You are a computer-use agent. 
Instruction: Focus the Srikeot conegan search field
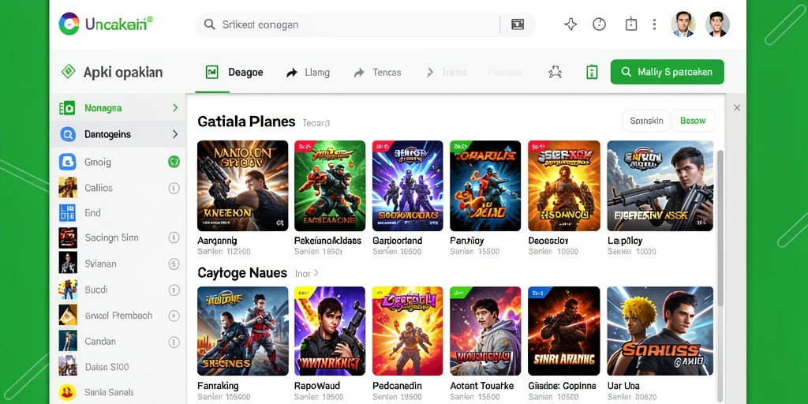click(365, 24)
